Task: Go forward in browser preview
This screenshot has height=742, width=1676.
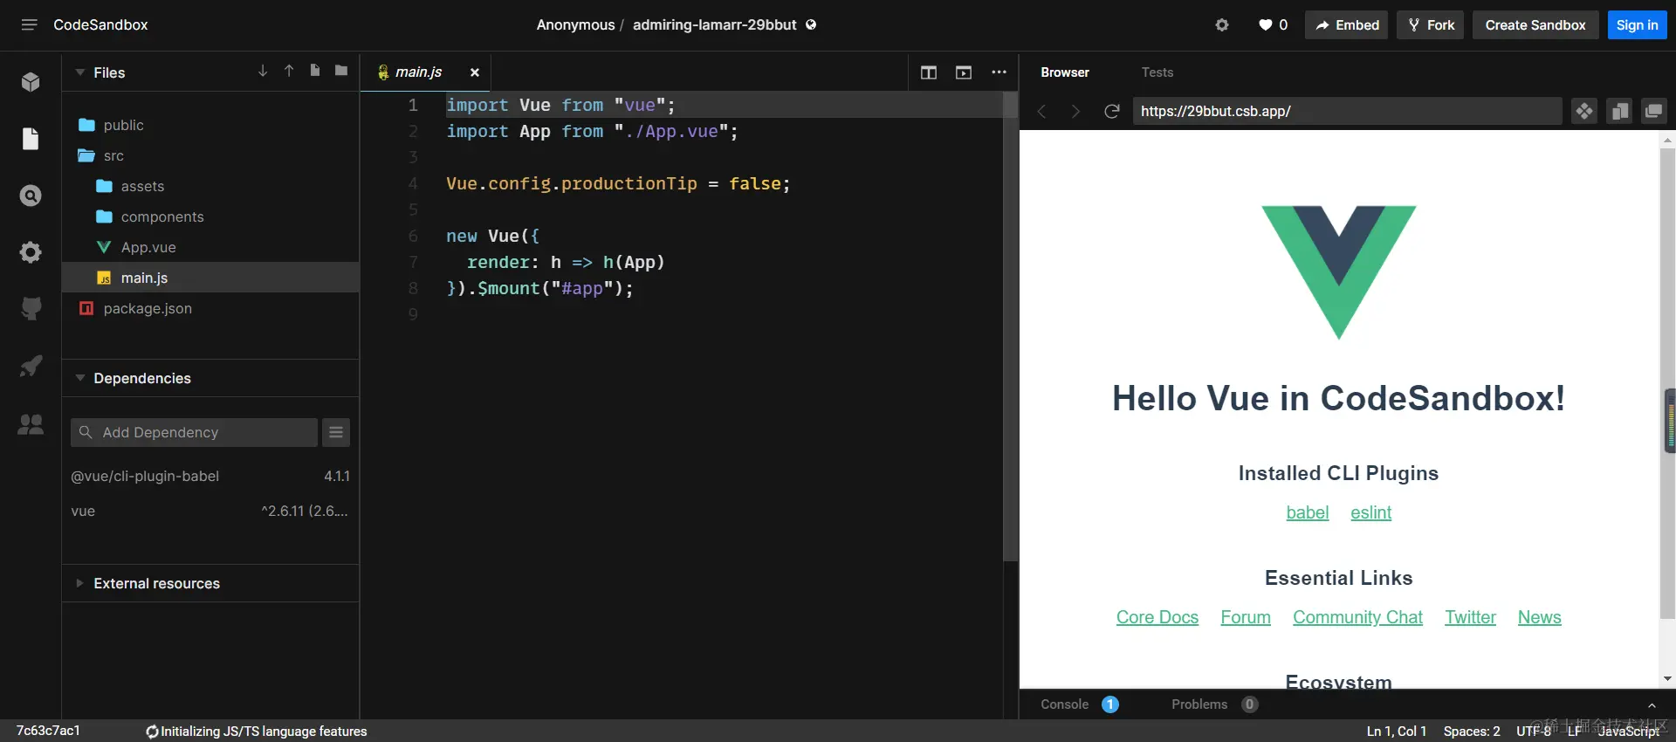Action: point(1075,111)
